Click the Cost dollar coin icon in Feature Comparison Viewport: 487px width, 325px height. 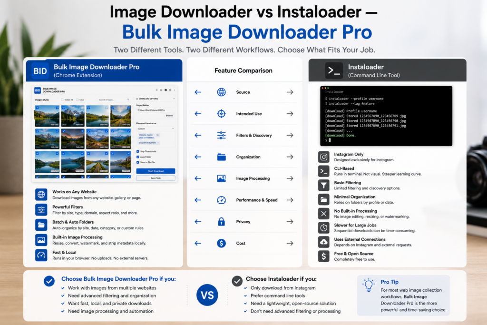[x=222, y=243]
